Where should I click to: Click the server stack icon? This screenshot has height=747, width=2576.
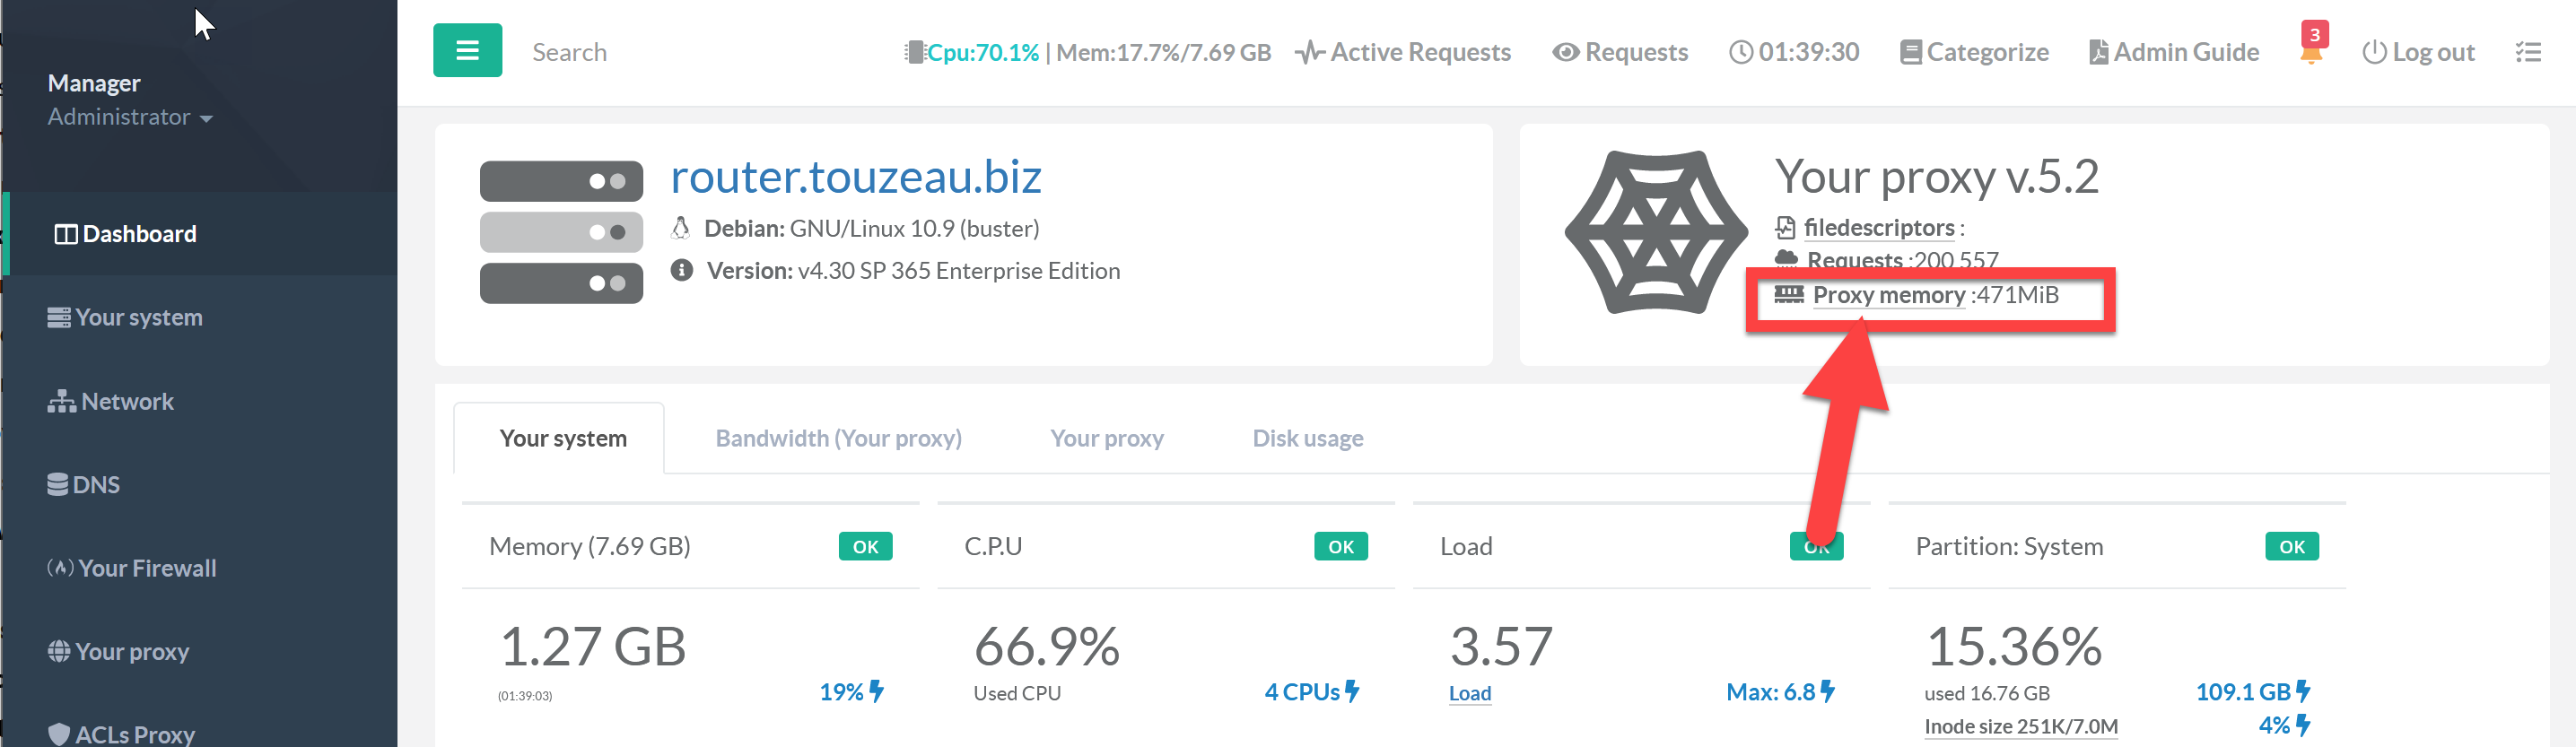click(x=561, y=232)
